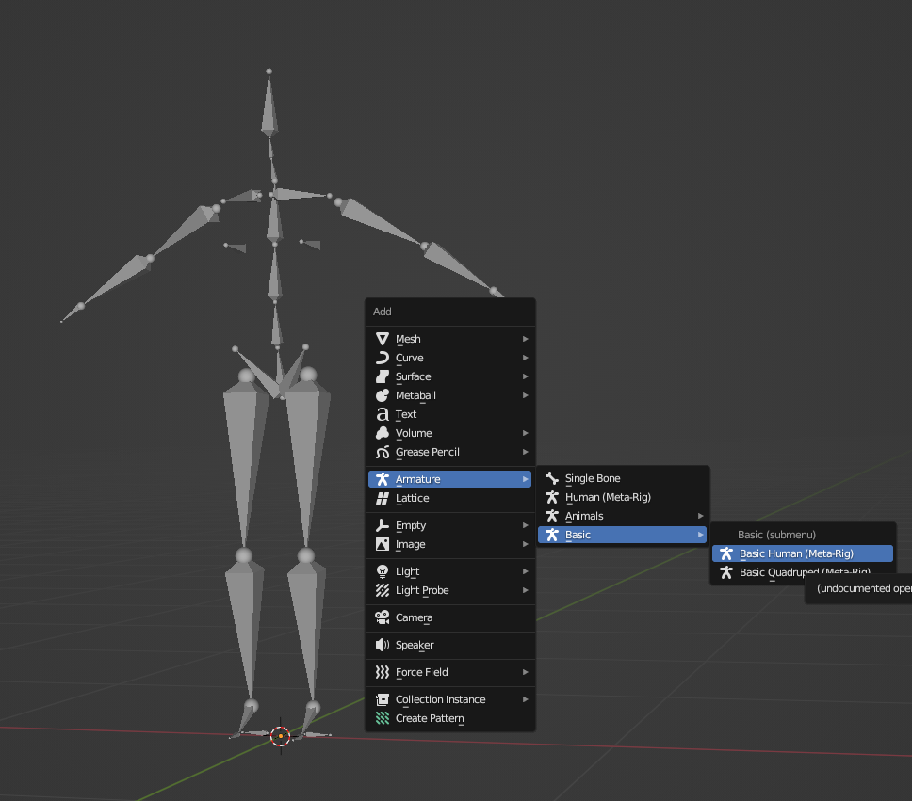
Task: Add a Text object
Action: tap(406, 414)
